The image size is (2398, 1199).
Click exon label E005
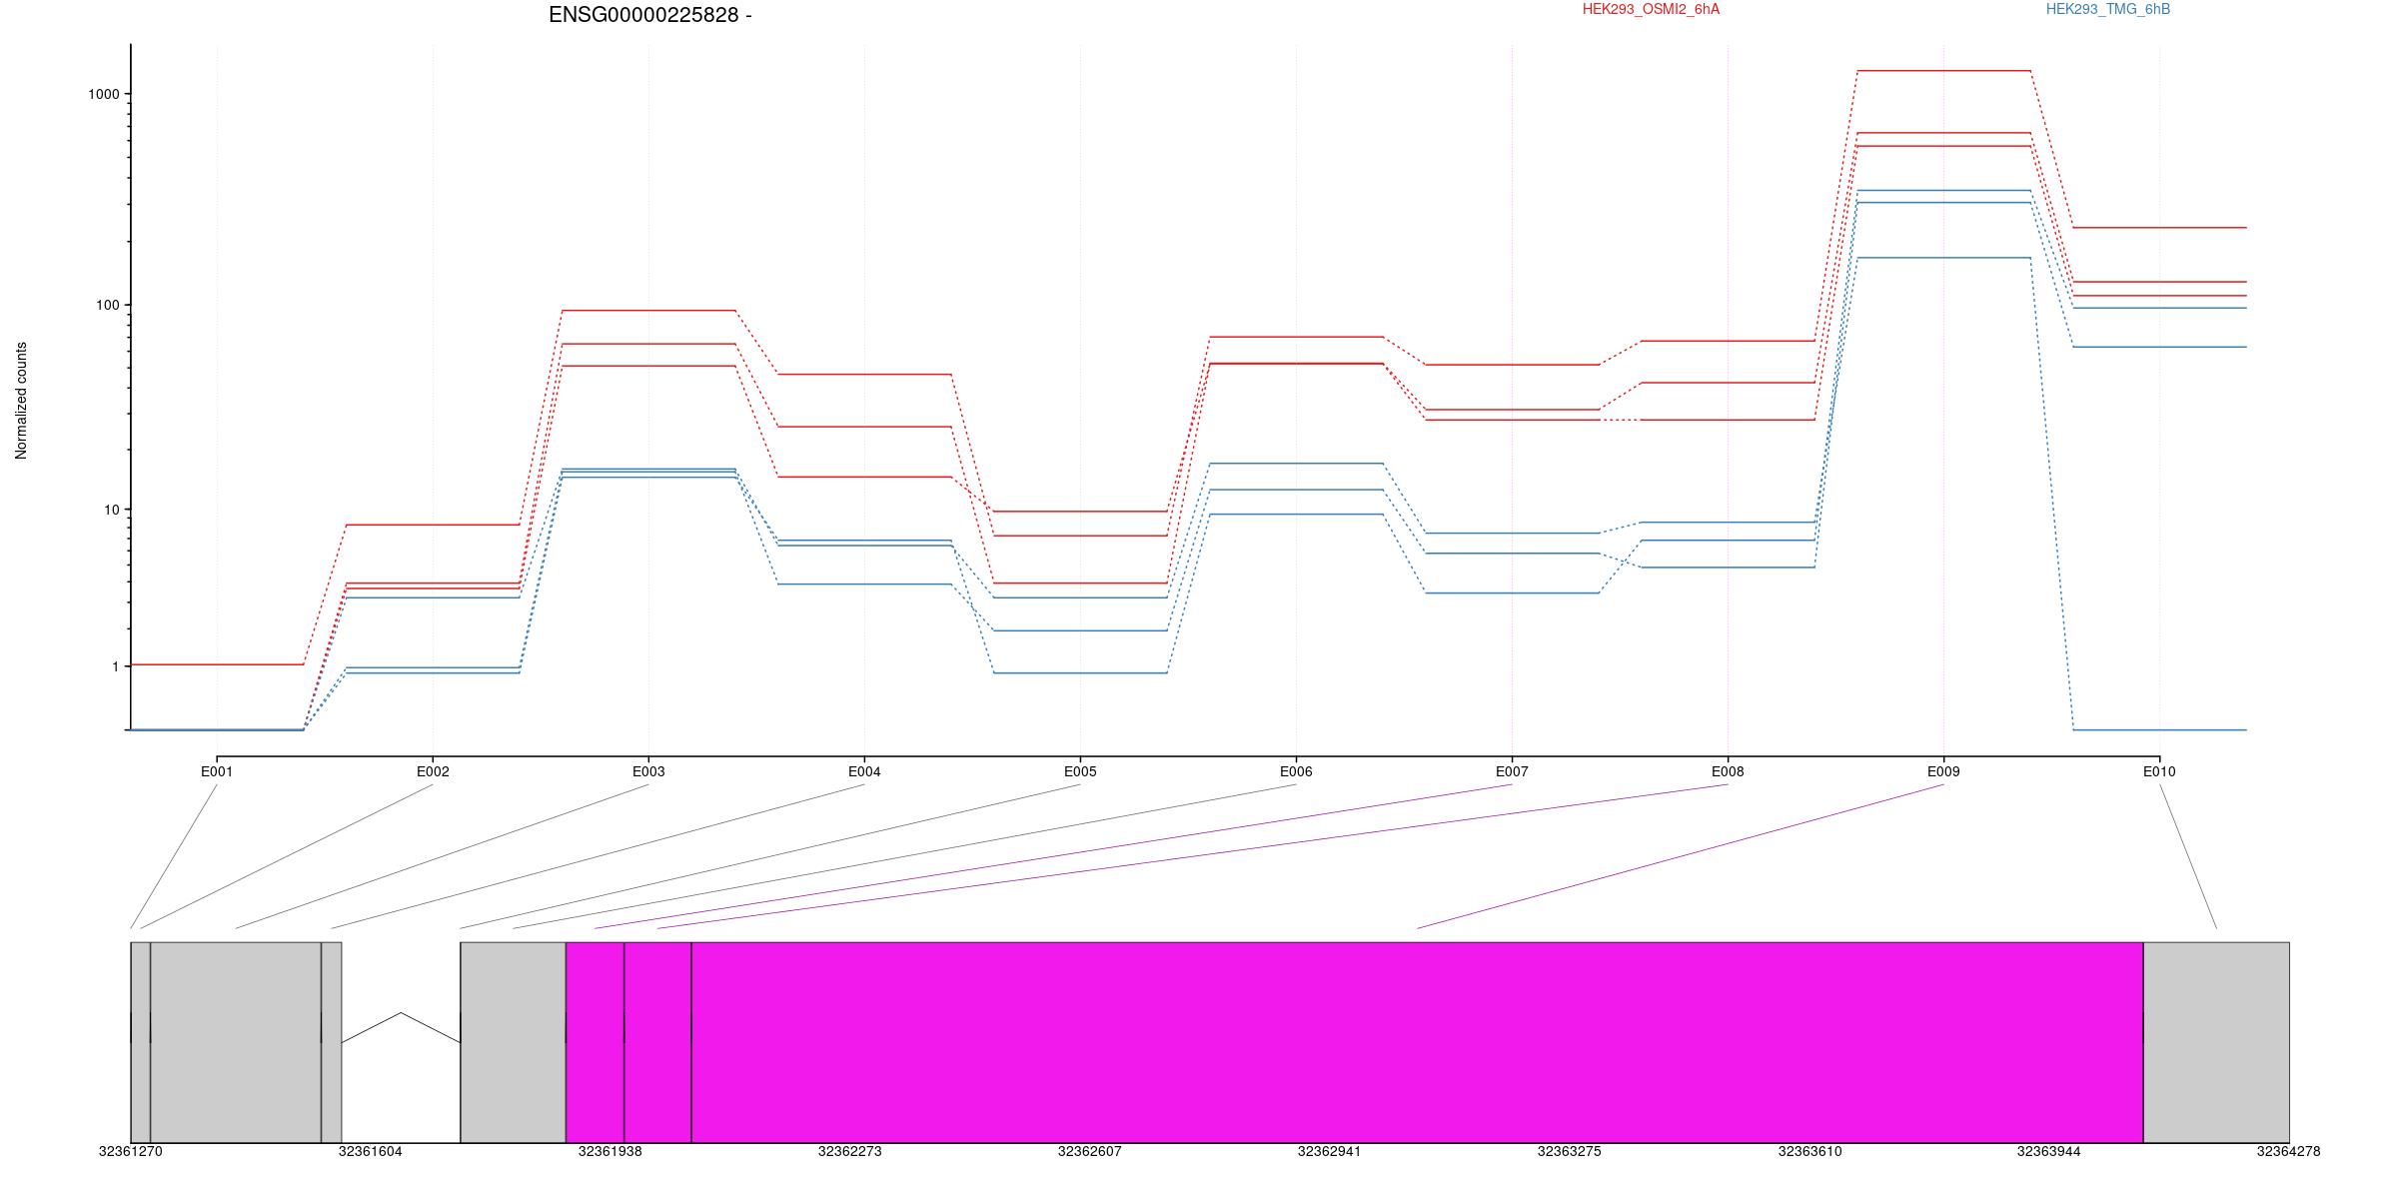(x=1080, y=771)
